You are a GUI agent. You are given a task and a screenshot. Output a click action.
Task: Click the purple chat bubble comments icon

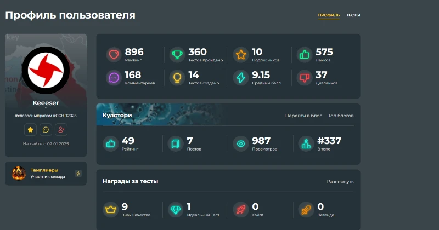tap(114, 78)
